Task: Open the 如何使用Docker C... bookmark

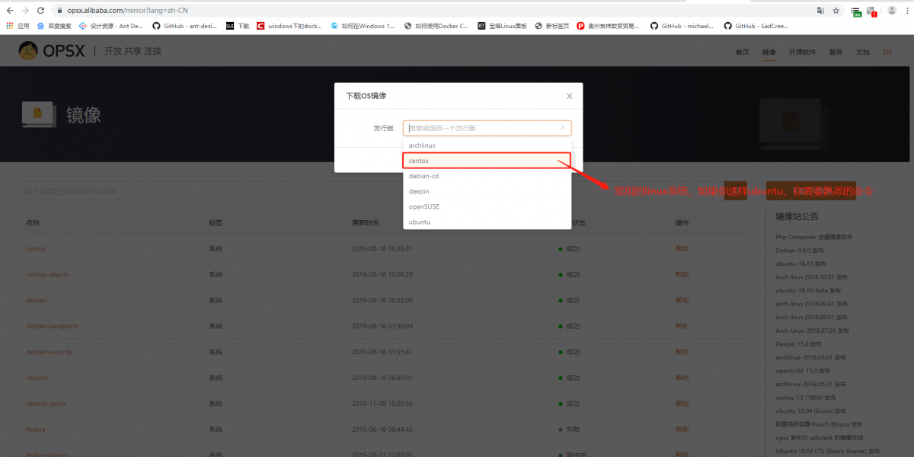Action: point(436,26)
